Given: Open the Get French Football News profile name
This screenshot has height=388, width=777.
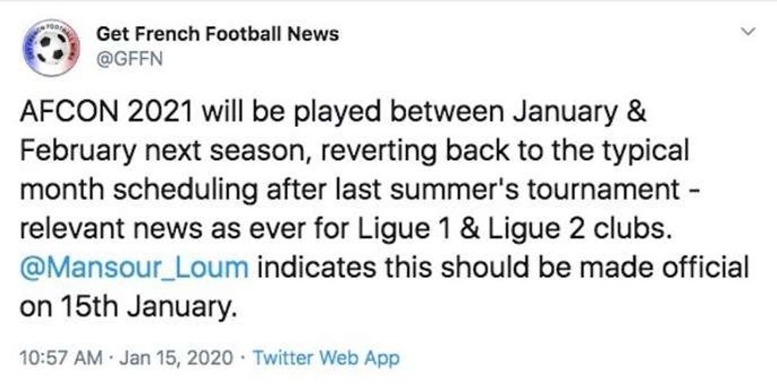Looking at the screenshot, I should coord(216,34).
